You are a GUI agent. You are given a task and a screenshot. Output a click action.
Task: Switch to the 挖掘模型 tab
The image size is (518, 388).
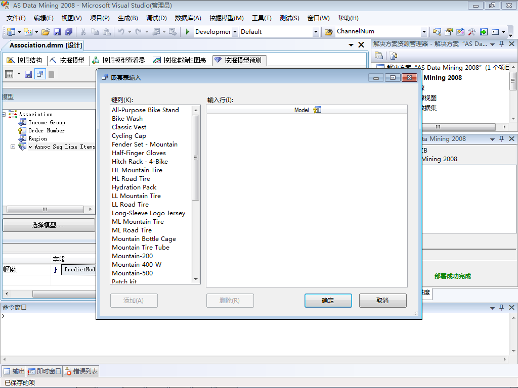[67, 60]
